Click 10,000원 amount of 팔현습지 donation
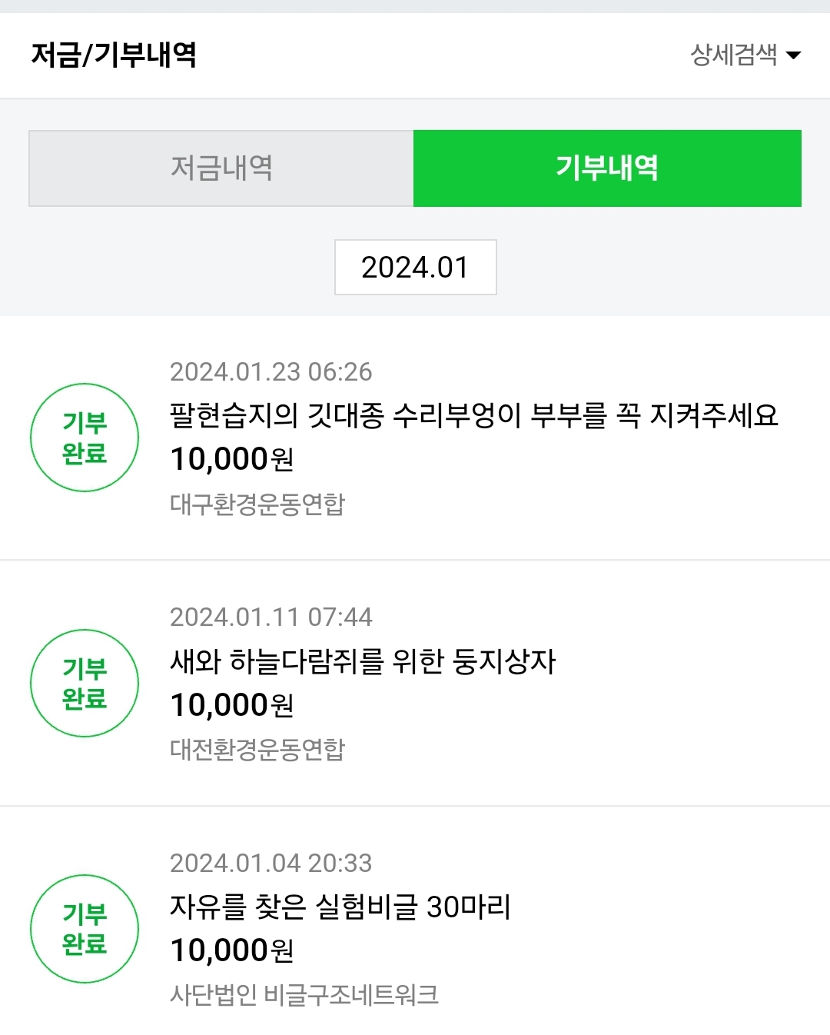 click(232, 459)
